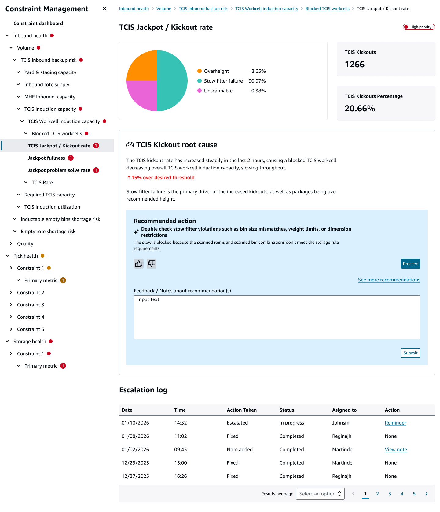Click the sparkle icon in Recommended action

(x=136, y=232)
